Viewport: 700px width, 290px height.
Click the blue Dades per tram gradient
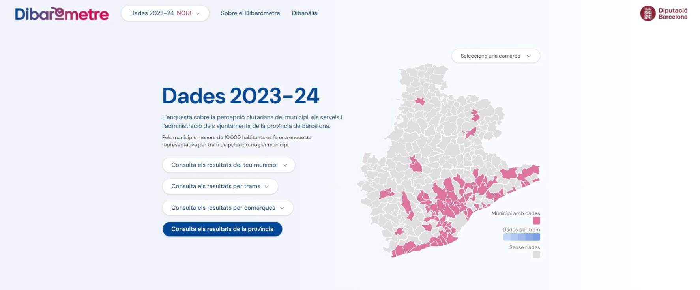pyautogui.click(x=521, y=237)
